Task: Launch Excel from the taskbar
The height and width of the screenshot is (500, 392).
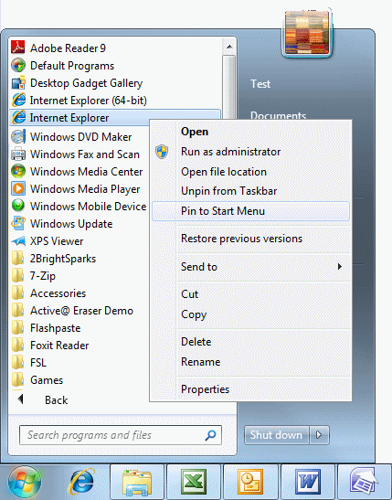Action: 194,482
